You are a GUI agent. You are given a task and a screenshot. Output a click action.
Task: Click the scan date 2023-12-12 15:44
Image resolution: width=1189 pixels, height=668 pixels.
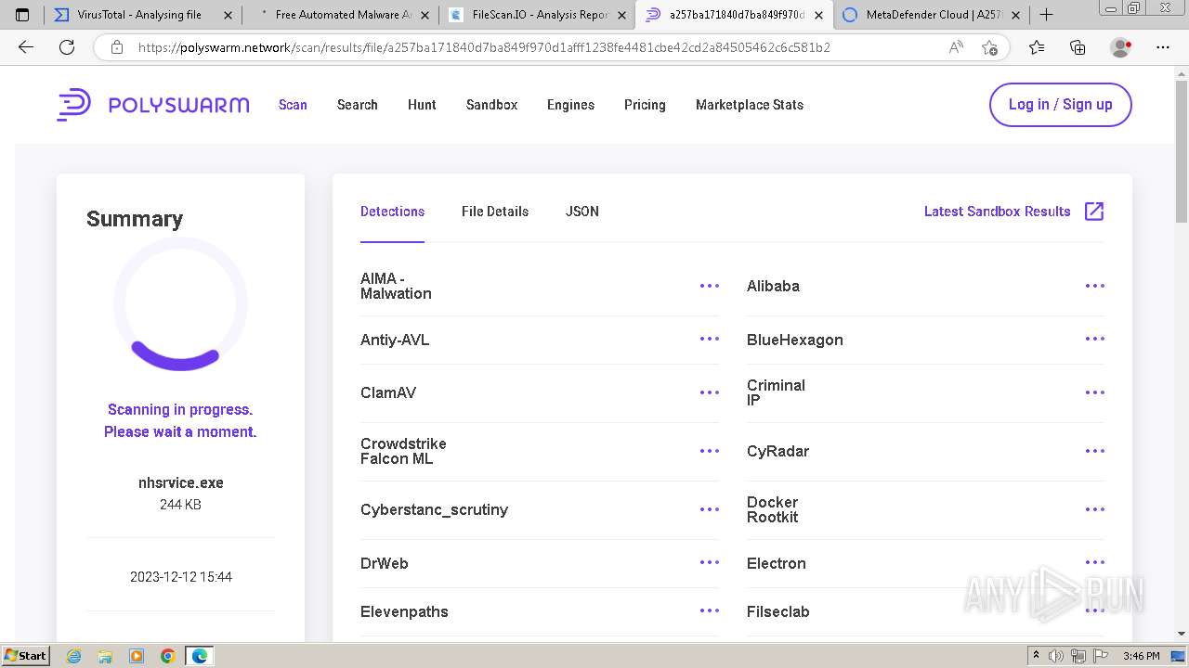(x=181, y=576)
